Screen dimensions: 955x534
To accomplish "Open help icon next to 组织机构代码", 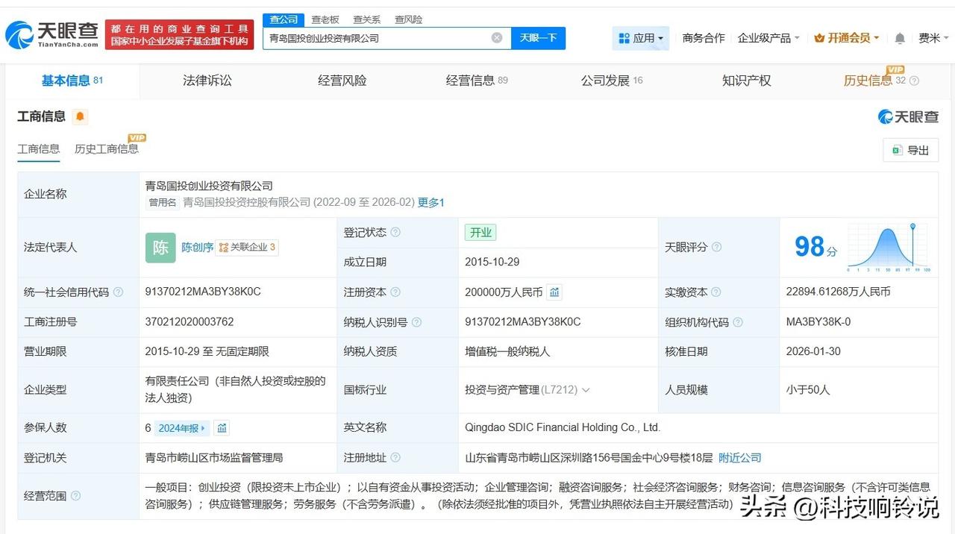I will coord(738,322).
